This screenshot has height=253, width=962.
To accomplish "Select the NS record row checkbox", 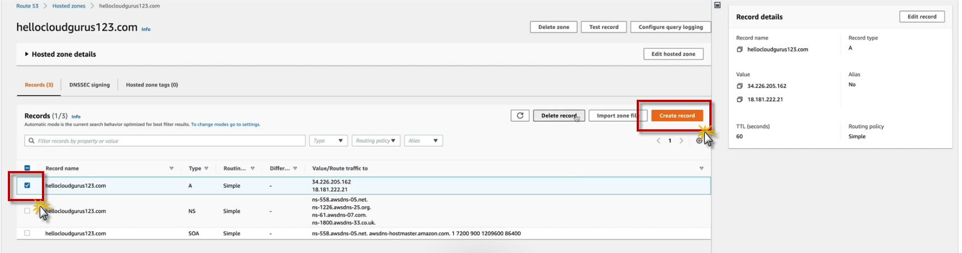I will (x=27, y=211).
